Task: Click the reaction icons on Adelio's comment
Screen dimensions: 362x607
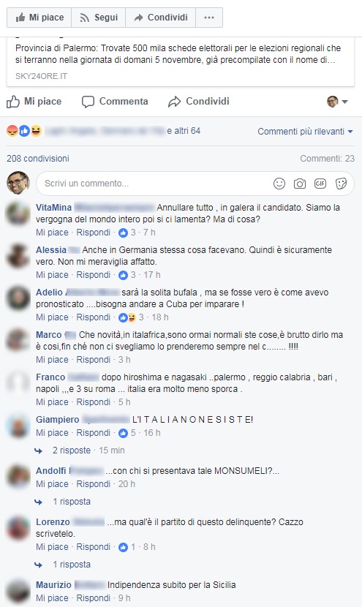Action: point(127,317)
